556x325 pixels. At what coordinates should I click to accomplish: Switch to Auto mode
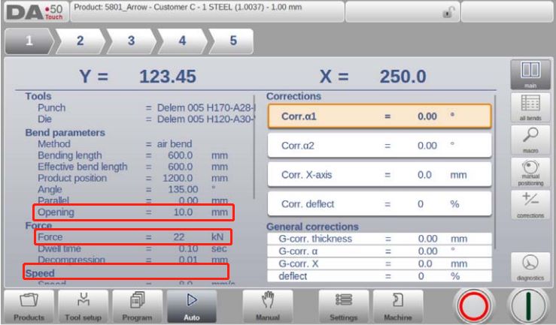192,306
